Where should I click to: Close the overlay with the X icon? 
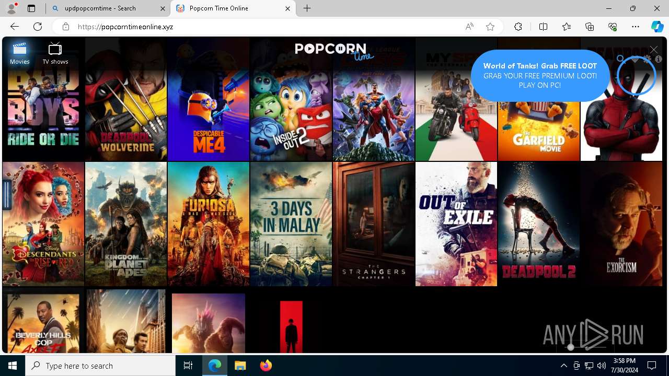(x=654, y=50)
